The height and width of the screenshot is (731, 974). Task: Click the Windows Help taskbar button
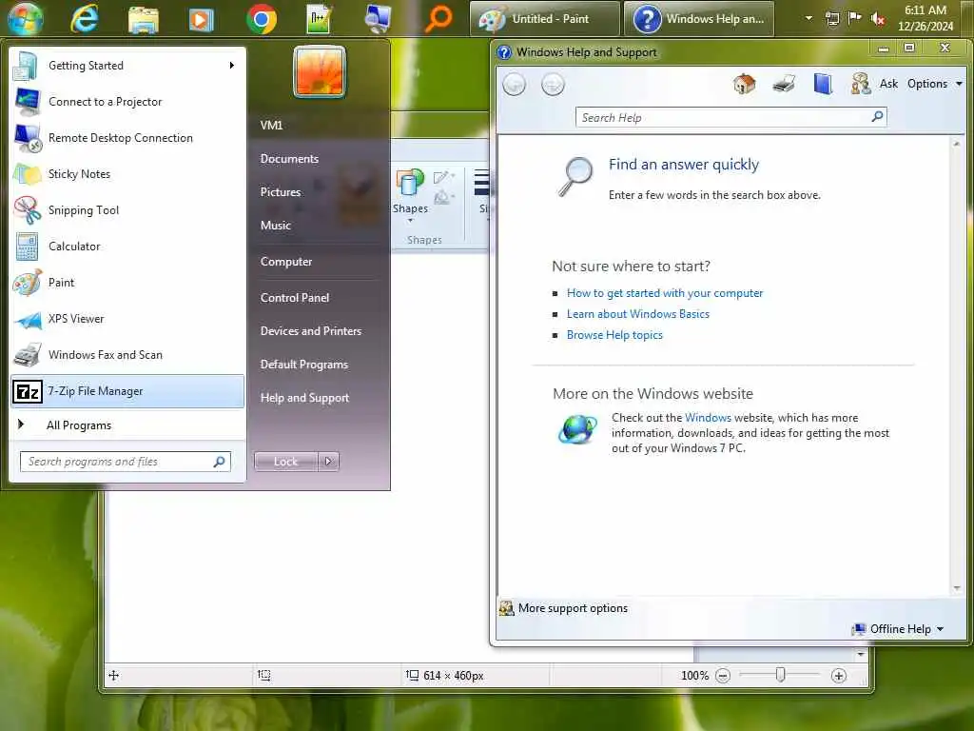click(x=699, y=19)
